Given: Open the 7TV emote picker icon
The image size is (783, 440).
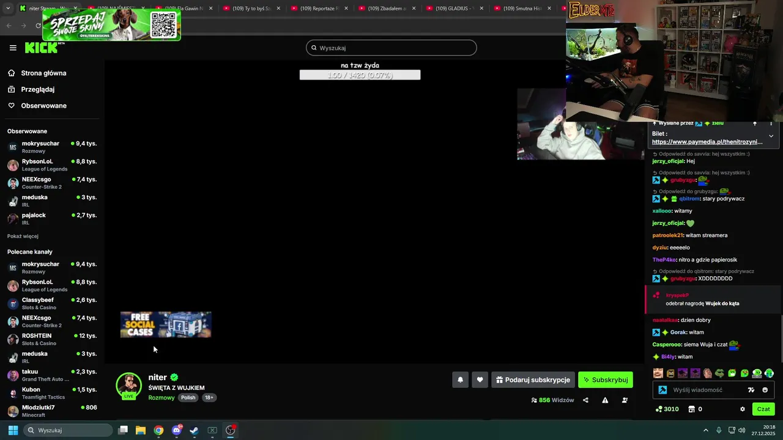Looking at the screenshot, I should [751, 390].
